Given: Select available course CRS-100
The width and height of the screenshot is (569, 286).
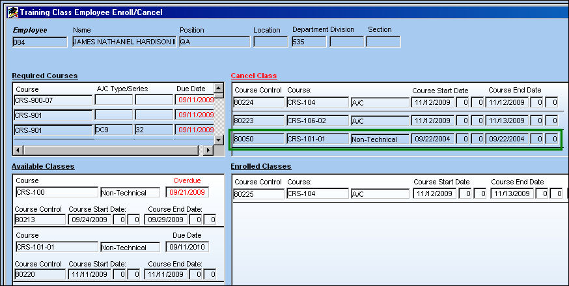Looking at the screenshot, I should point(57,192).
